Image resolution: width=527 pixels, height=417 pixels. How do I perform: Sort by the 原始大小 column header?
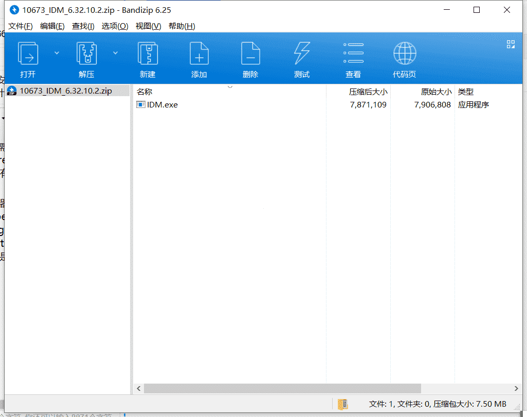[437, 92]
